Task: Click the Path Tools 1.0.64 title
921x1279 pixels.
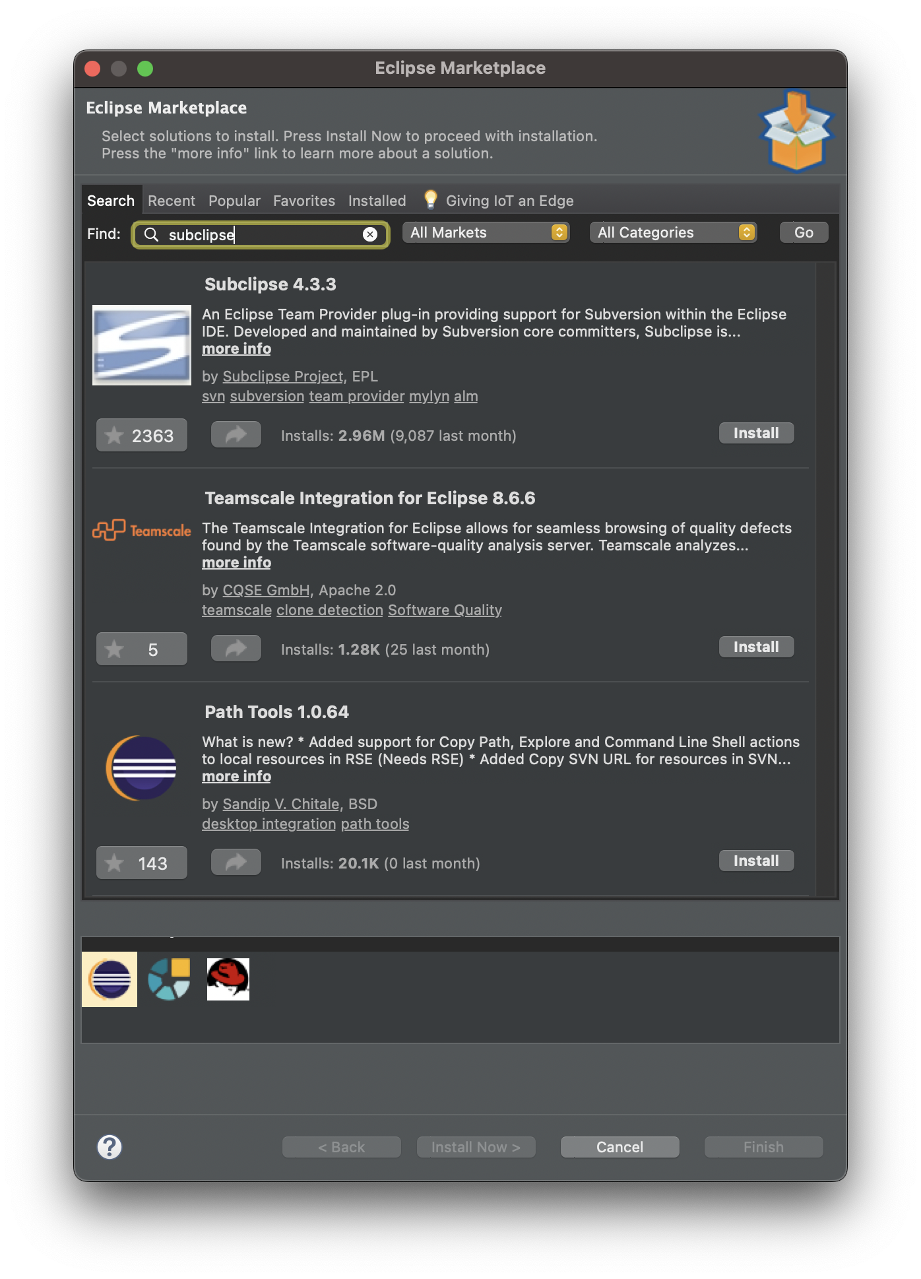Action: tap(276, 711)
